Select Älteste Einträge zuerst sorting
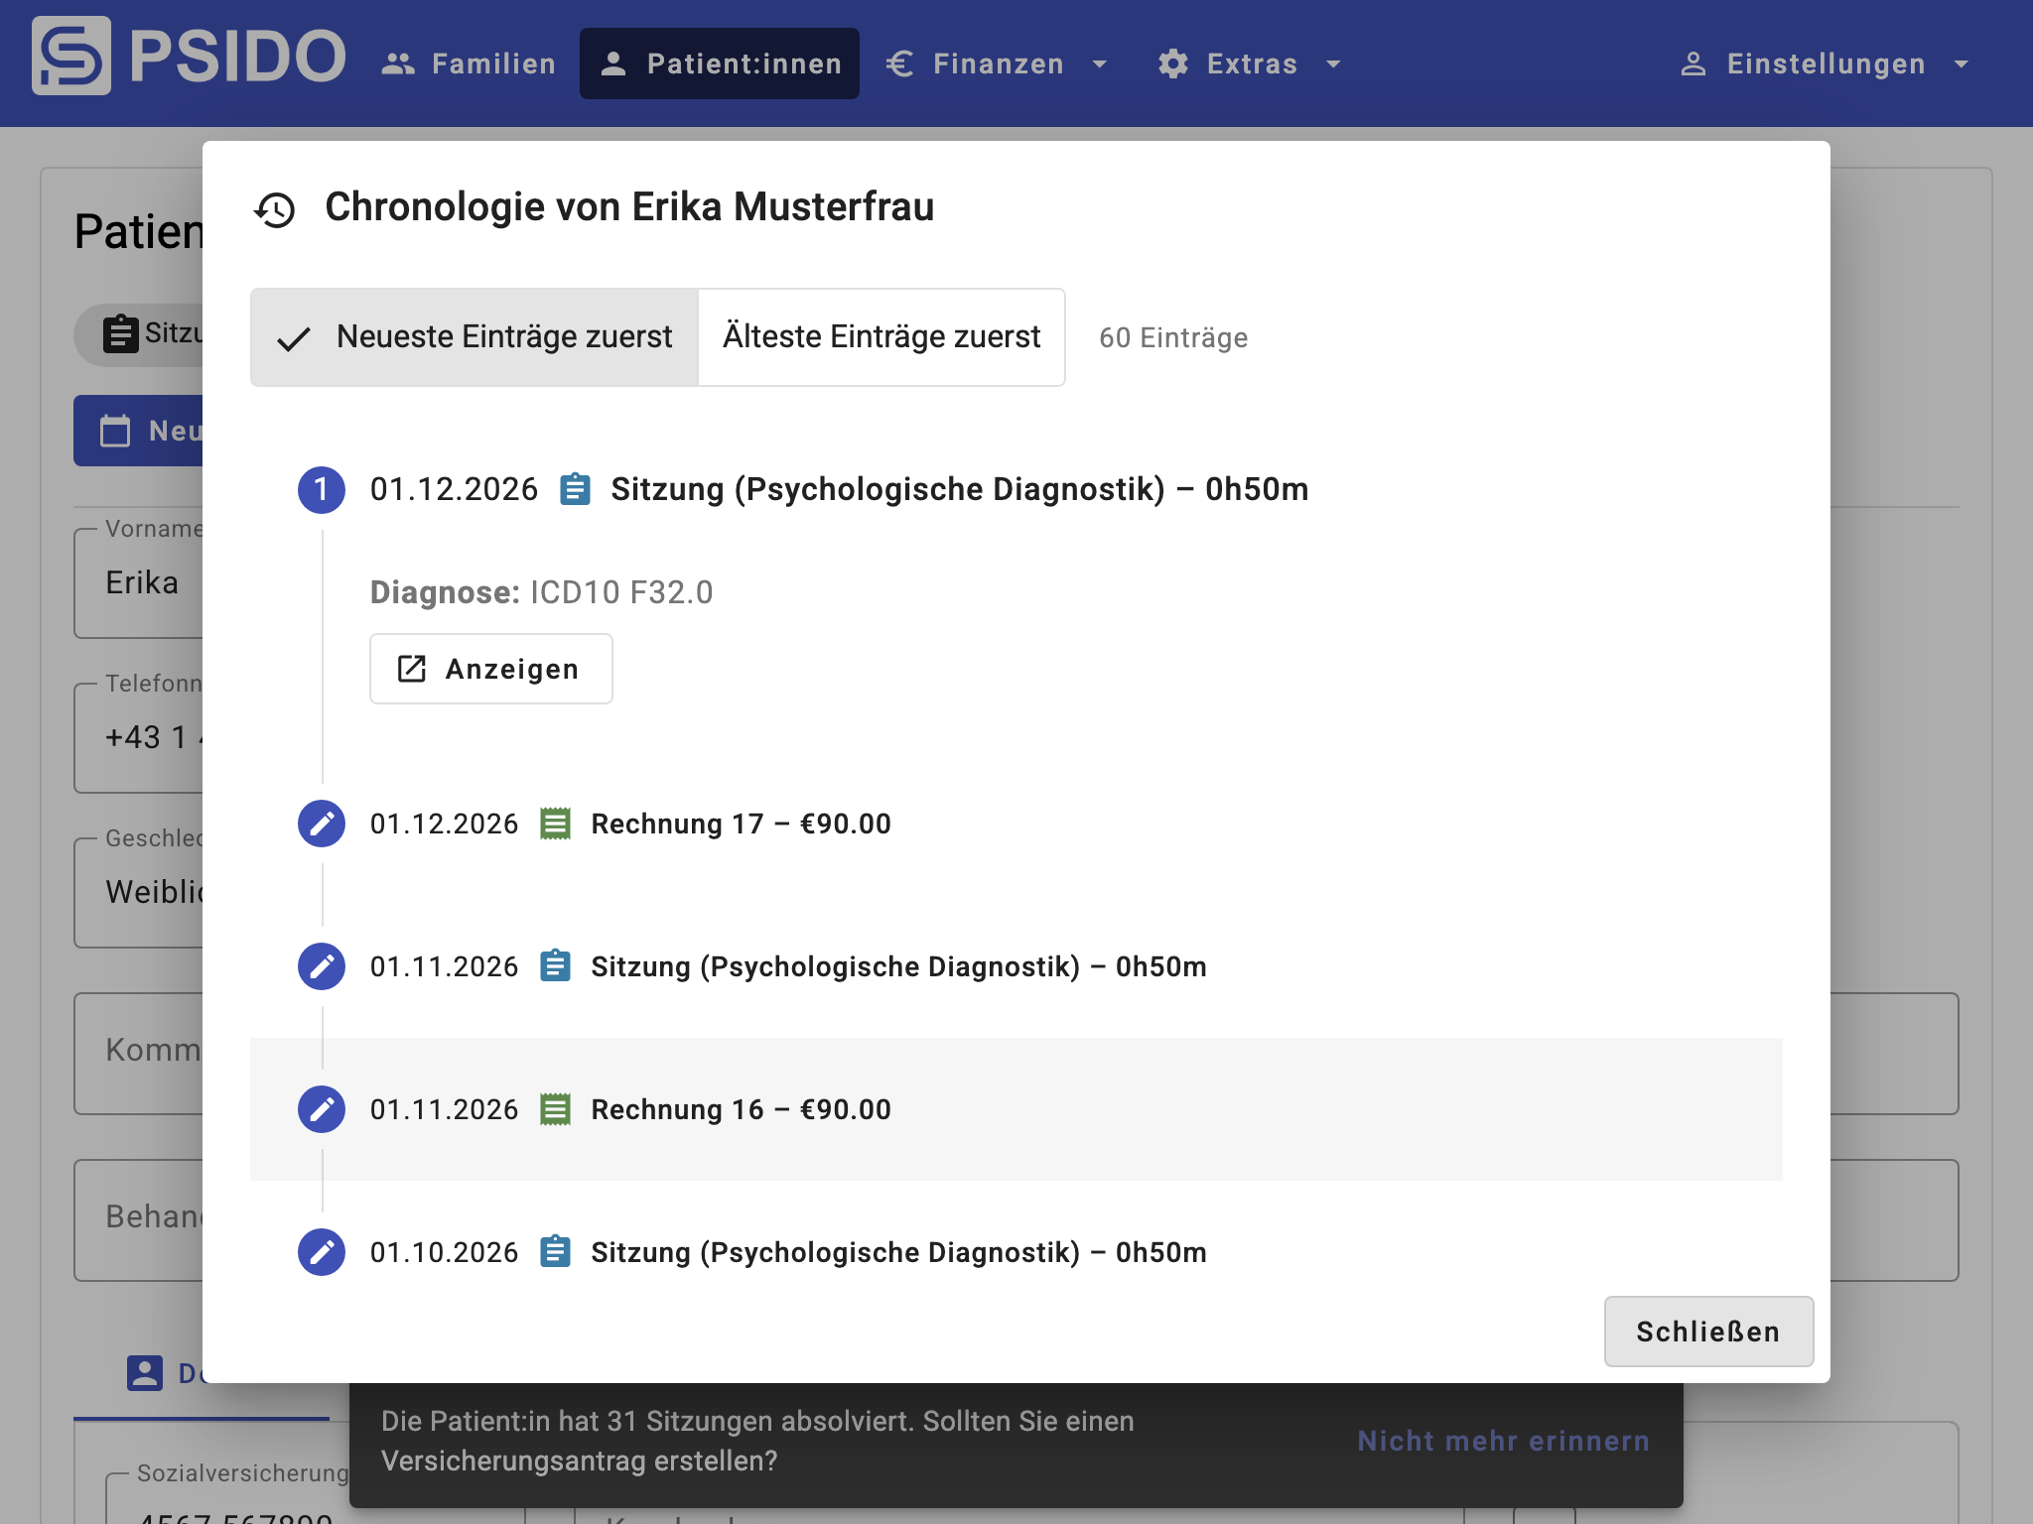Screen dimensions: 2033x1524 coord(881,337)
